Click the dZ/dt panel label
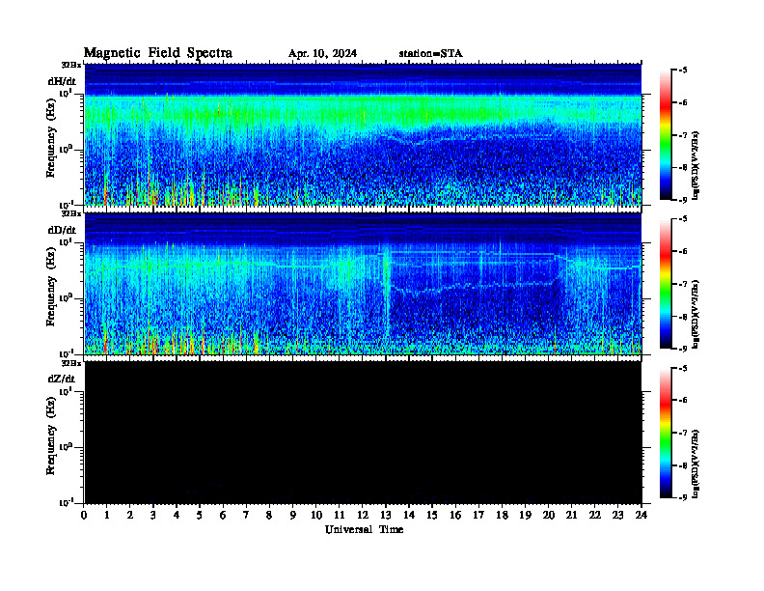This screenshot has width=764, height=591. [x=62, y=379]
